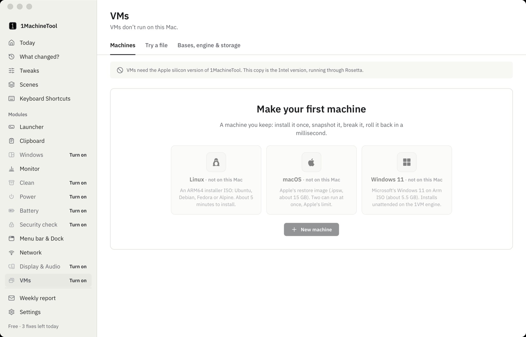This screenshot has height=337, width=526.
Task: Click the Menu bar & Dock icon
Action: pos(12,239)
